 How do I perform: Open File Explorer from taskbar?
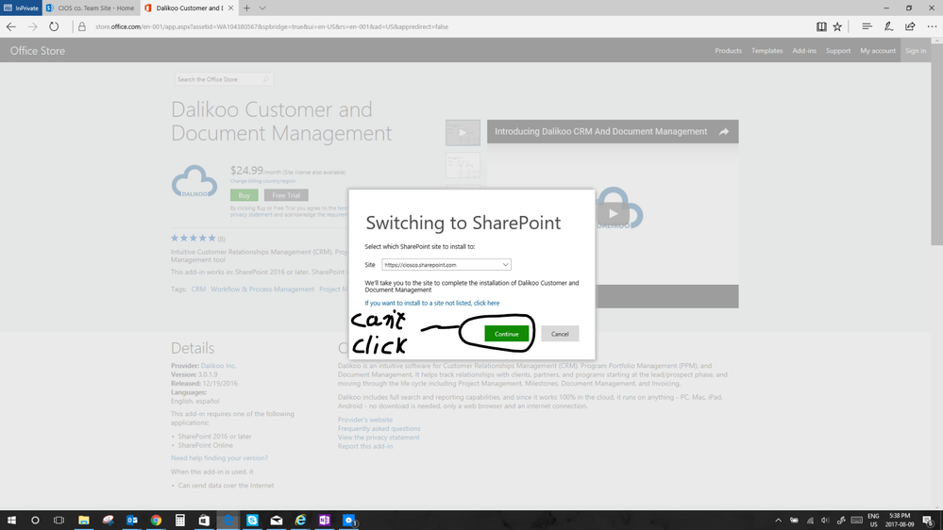(x=84, y=521)
